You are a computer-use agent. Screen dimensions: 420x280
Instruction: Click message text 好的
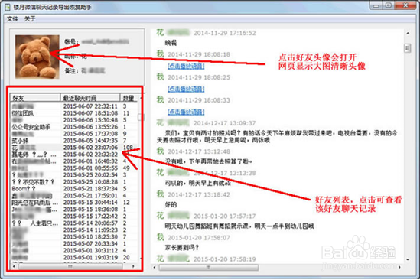[x=171, y=205]
